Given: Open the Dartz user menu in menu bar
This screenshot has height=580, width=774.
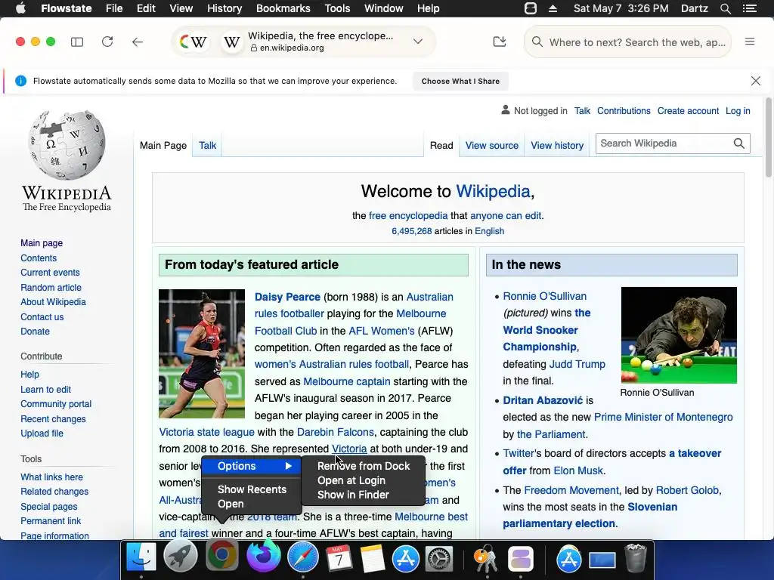Looking at the screenshot, I should (694, 8).
